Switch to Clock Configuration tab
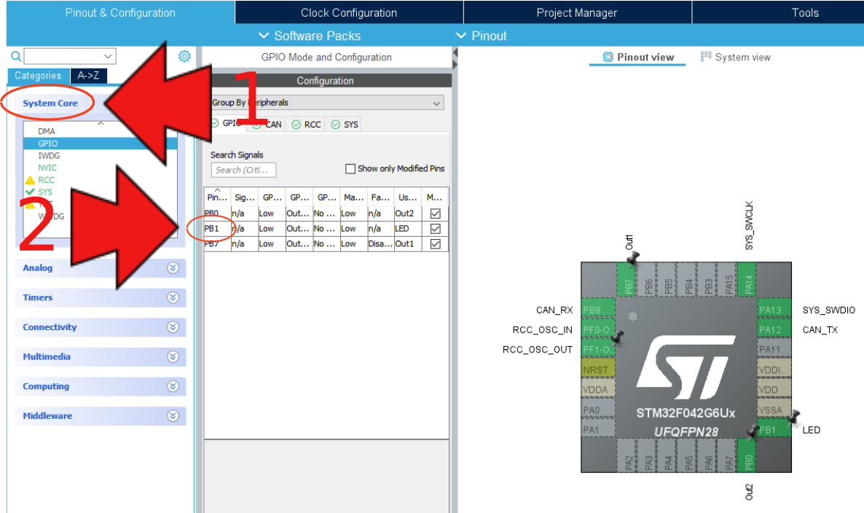The width and height of the screenshot is (864, 513). [349, 12]
